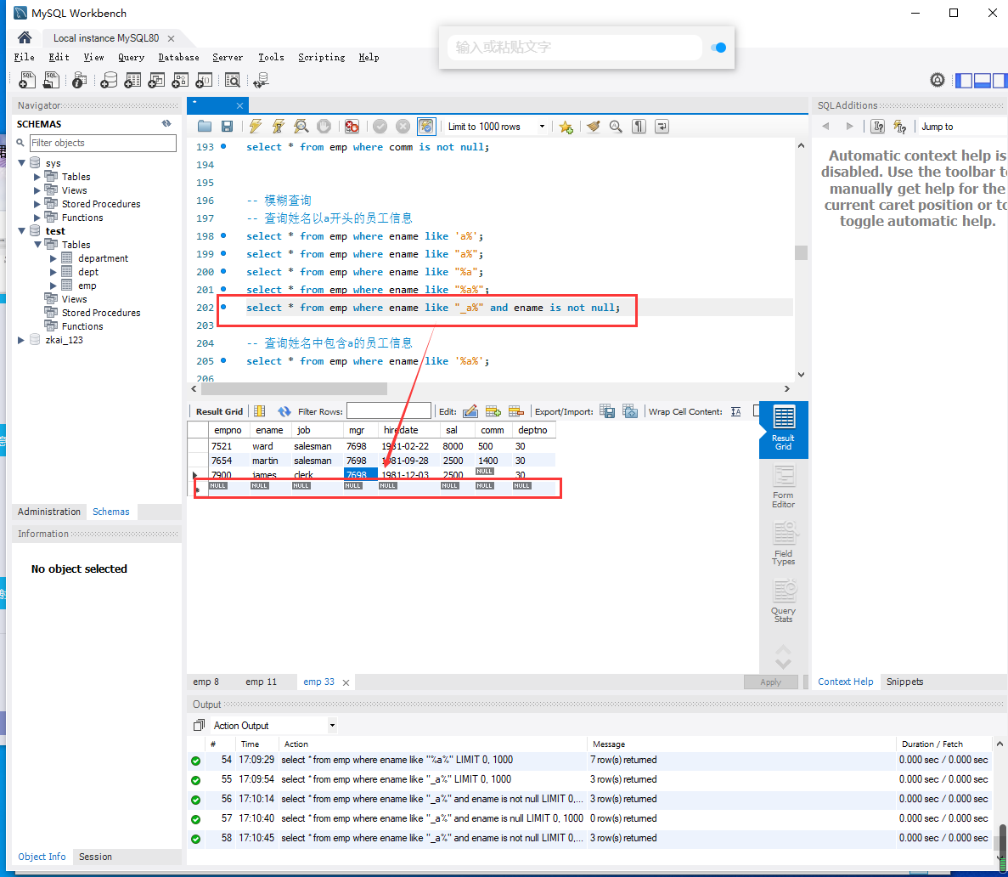The height and width of the screenshot is (877, 1008).
Task: Commit the current transaction
Action: click(380, 127)
